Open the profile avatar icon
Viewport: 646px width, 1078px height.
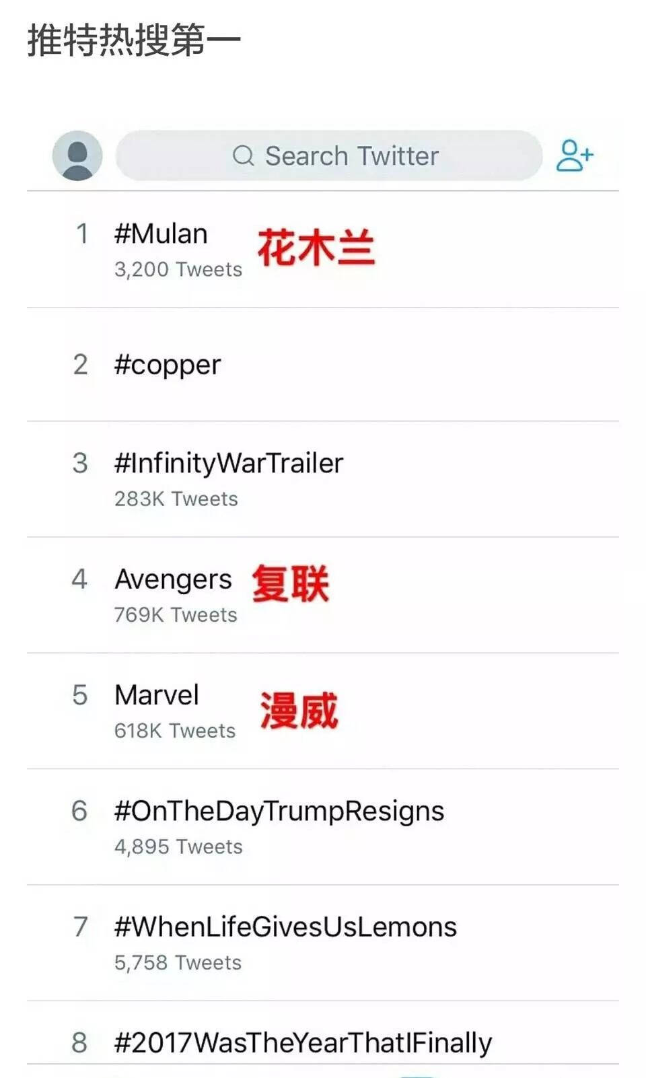(x=77, y=155)
